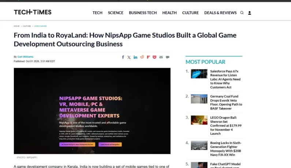Image resolution: width=291 pixels, height=168 pixels.
Task: Click the NipsApp Game Studios hero image
Action: (92, 111)
